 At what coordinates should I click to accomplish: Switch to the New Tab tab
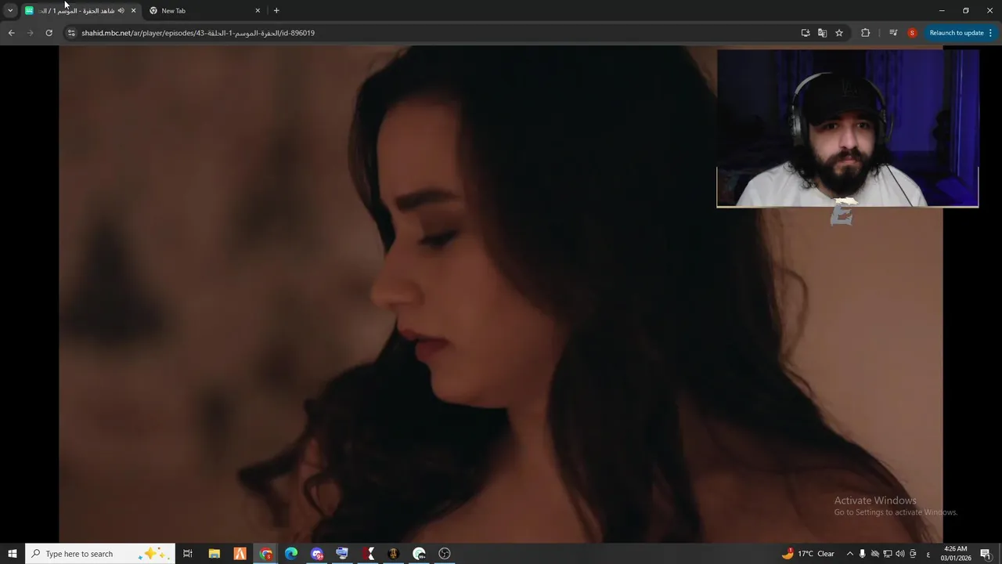click(205, 10)
